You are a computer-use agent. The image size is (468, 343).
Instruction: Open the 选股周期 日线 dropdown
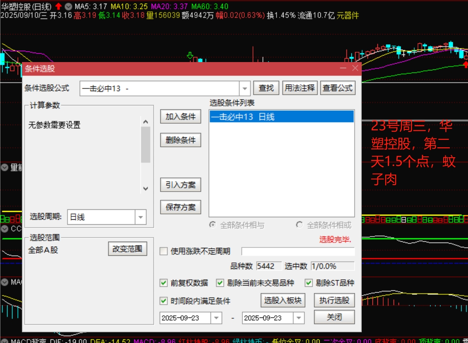coord(141,217)
